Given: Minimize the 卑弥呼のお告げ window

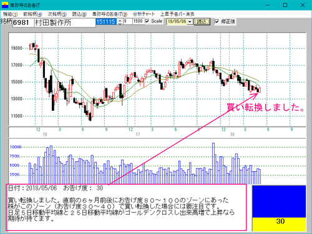Looking at the screenshot, I should point(268,5).
